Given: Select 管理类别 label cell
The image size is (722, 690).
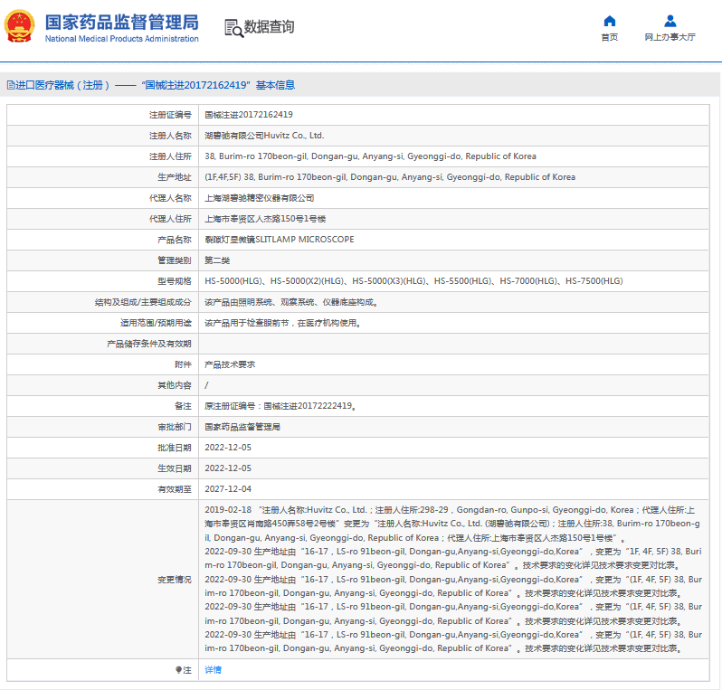Looking at the screenshot, I should [102, 260].
